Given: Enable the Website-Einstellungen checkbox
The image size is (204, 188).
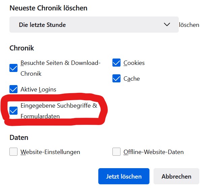Looking at the screenshot, I should click(13, 152).
